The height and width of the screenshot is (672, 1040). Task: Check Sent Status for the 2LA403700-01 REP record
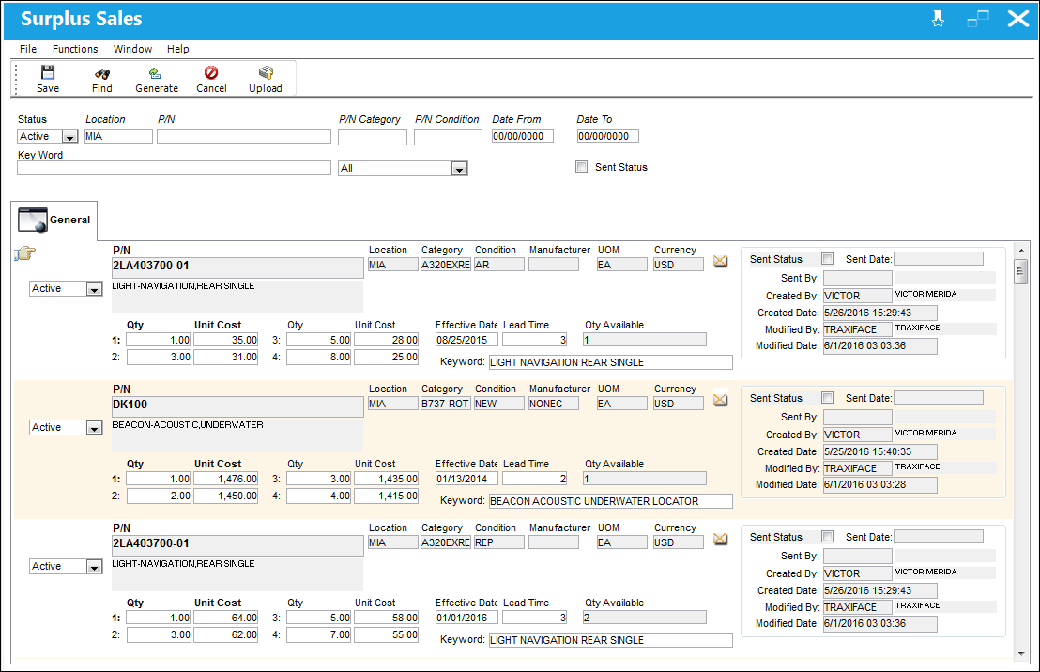point(827,536)
